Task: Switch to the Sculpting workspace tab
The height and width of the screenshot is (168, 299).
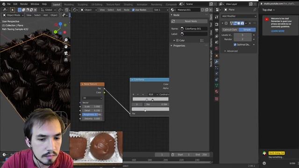Action: coord(83,4)
